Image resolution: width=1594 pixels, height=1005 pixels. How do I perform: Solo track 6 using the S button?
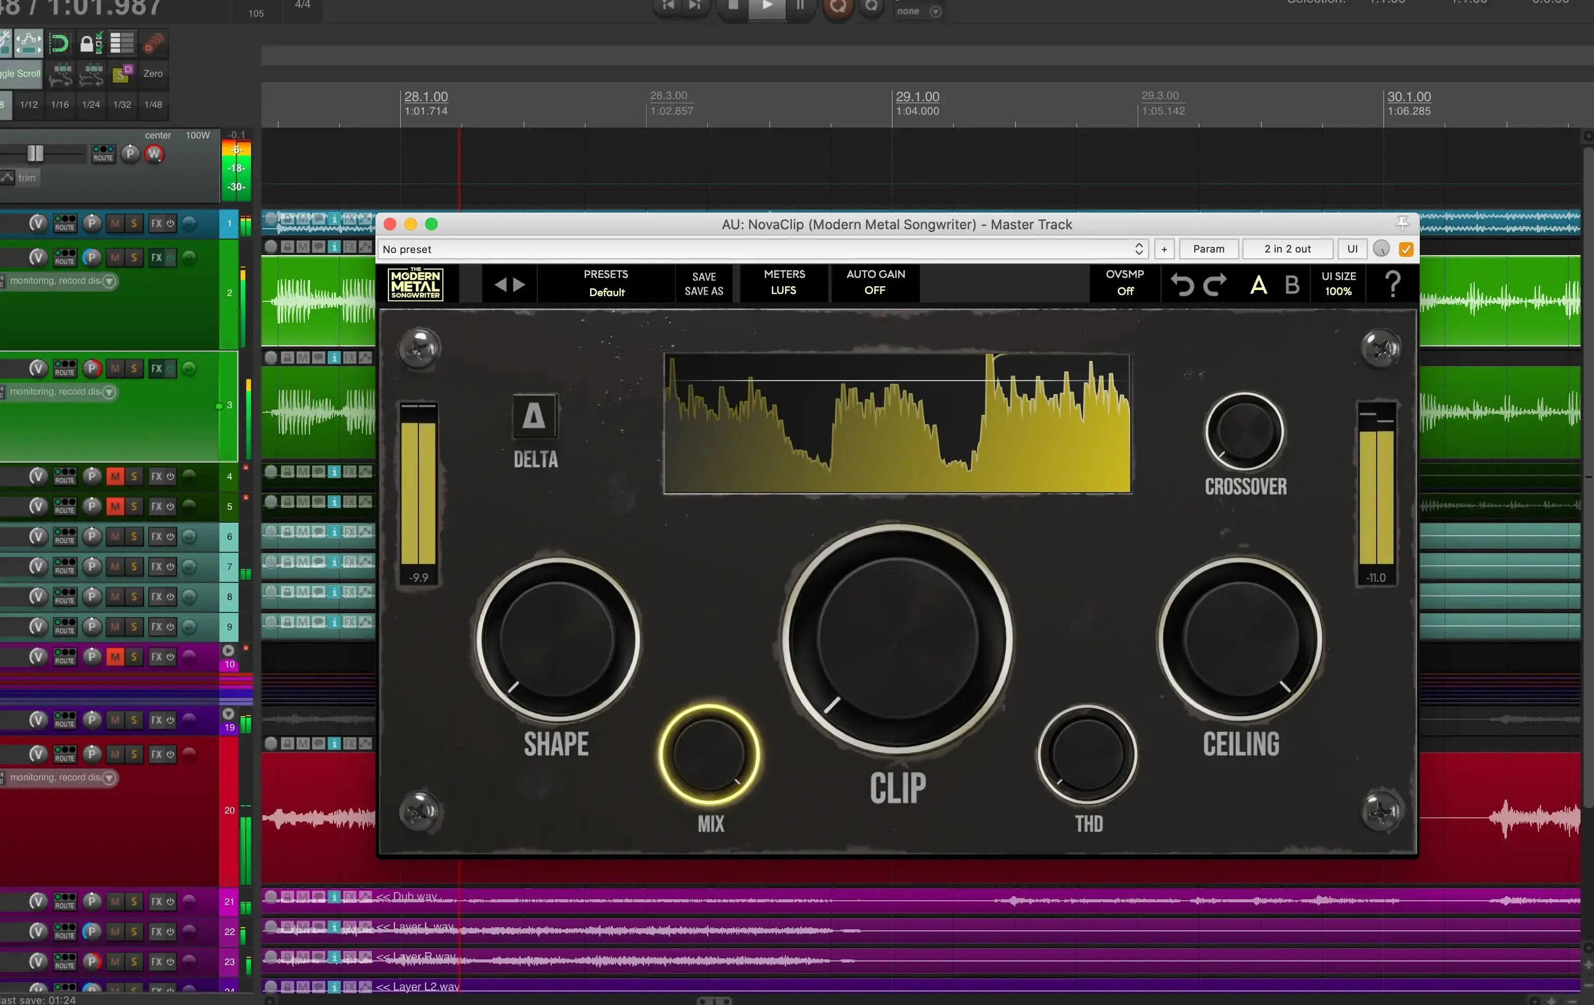(x=134, y=536)
